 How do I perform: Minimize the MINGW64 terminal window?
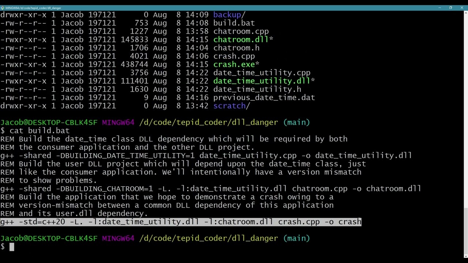point(439,8)
